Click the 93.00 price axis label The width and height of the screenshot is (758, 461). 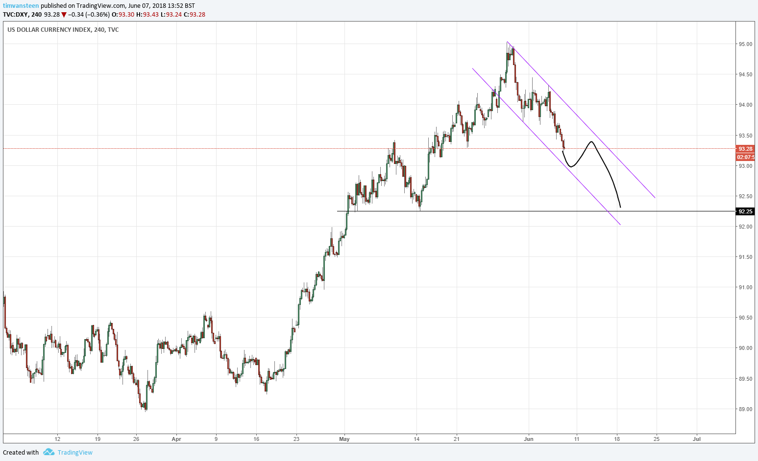pos(745,166)
